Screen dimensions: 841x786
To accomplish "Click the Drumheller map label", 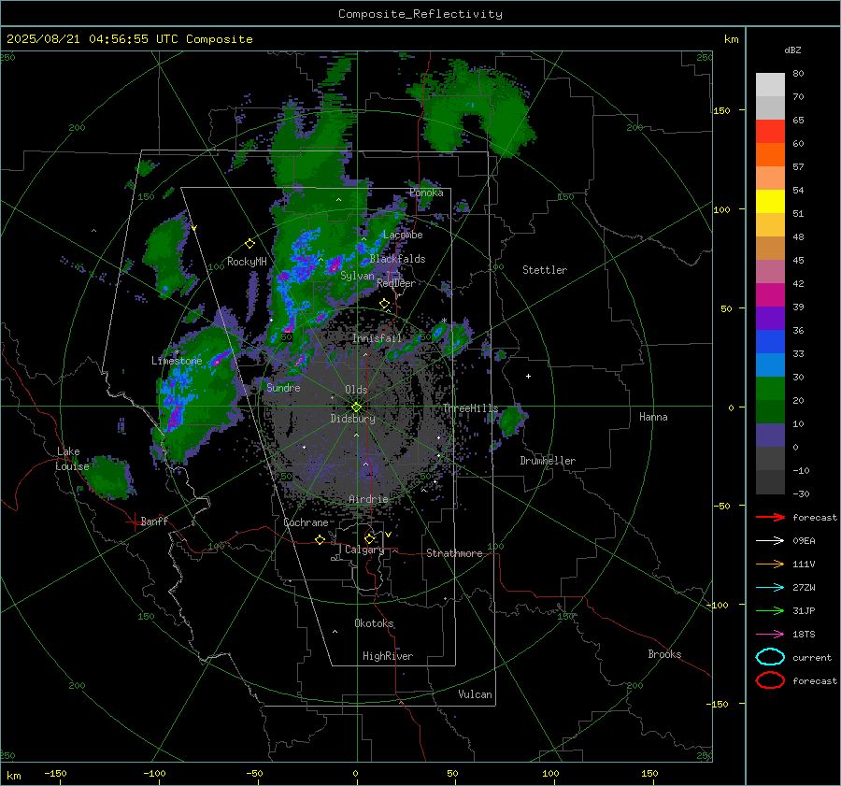I will click(548, 461).
